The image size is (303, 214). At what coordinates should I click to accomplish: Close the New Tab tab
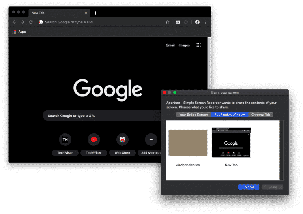click(x=86, y=13)
